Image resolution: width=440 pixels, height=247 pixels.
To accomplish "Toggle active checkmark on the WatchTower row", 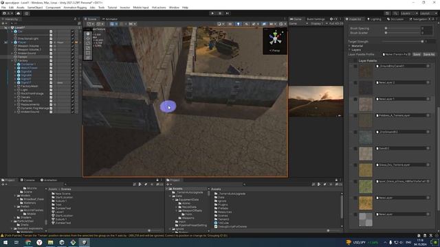I will tap(72, 68).
